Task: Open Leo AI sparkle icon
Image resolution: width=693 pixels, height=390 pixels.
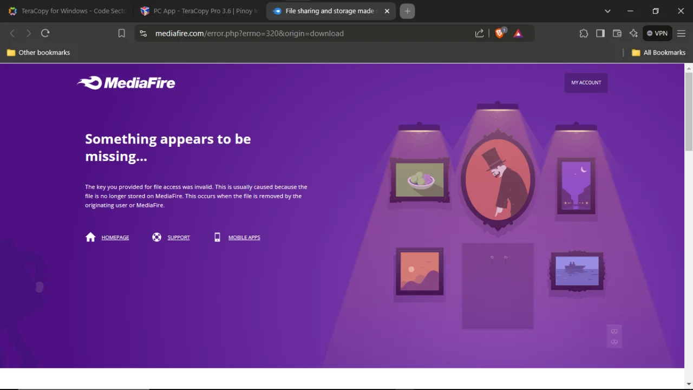Action: pos(633,33)
